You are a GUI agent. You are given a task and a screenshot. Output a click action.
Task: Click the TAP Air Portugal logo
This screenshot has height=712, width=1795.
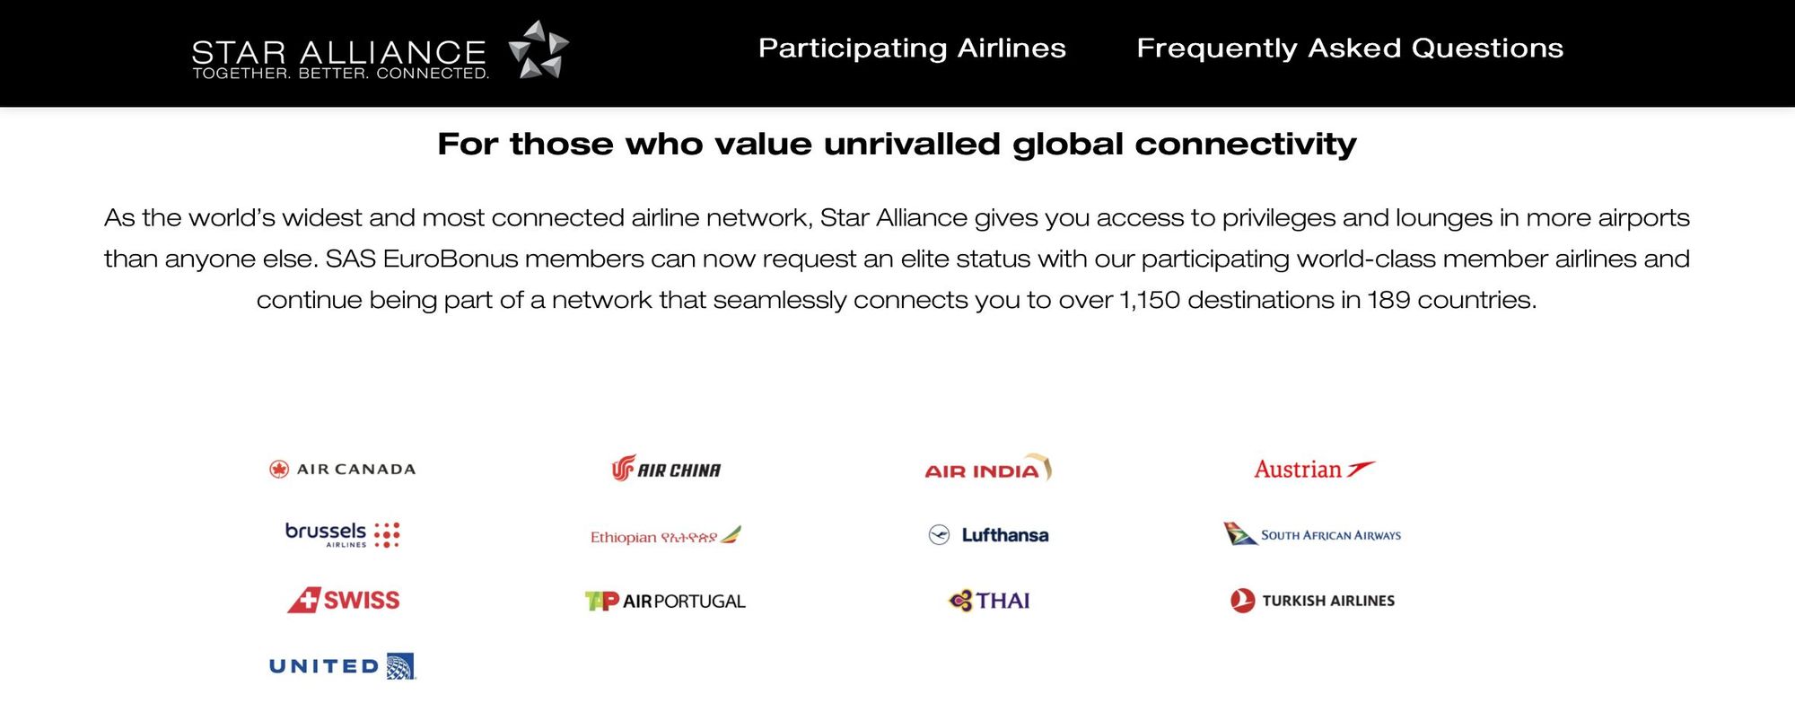[665, 601]
